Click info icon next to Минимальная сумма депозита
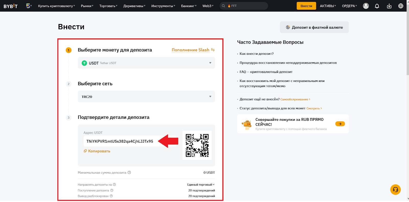The height and width of the screenshot is (202, 409). (129, 173)
